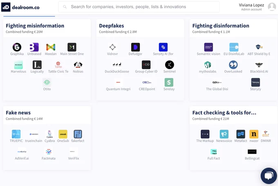
Task: Select the OneSub yellow logo
Action: pyautogui.click(x=63, y=134)
